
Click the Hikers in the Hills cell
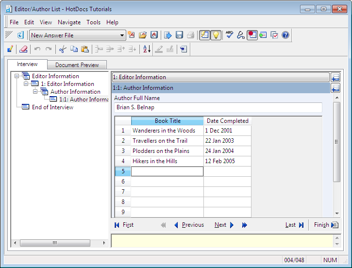point(167,161)
